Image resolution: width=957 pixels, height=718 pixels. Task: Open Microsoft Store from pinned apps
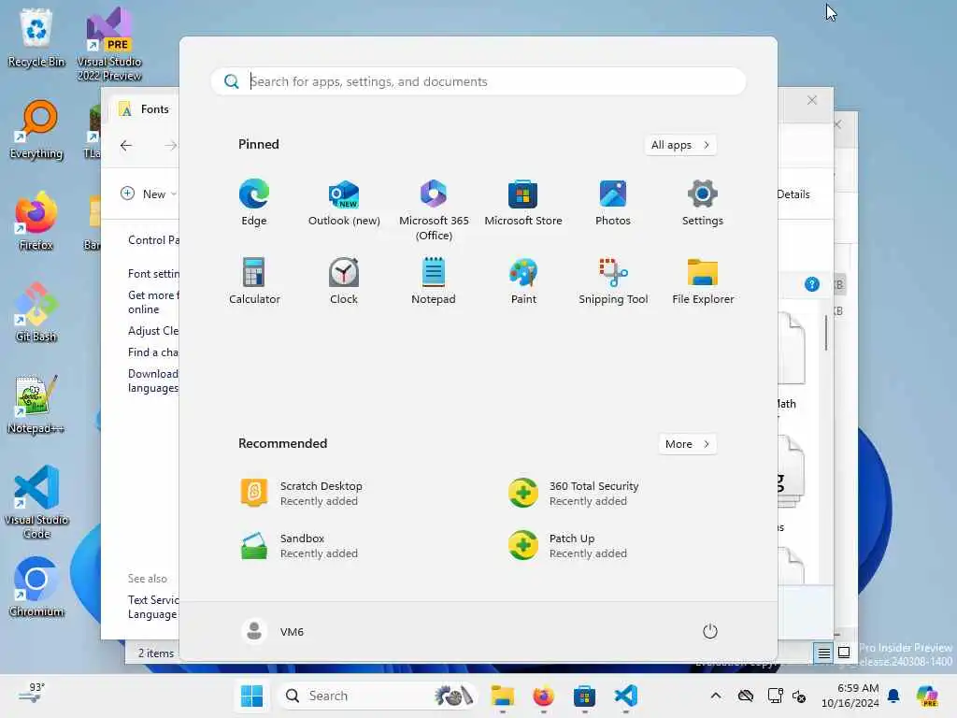[x=523, y=203]
